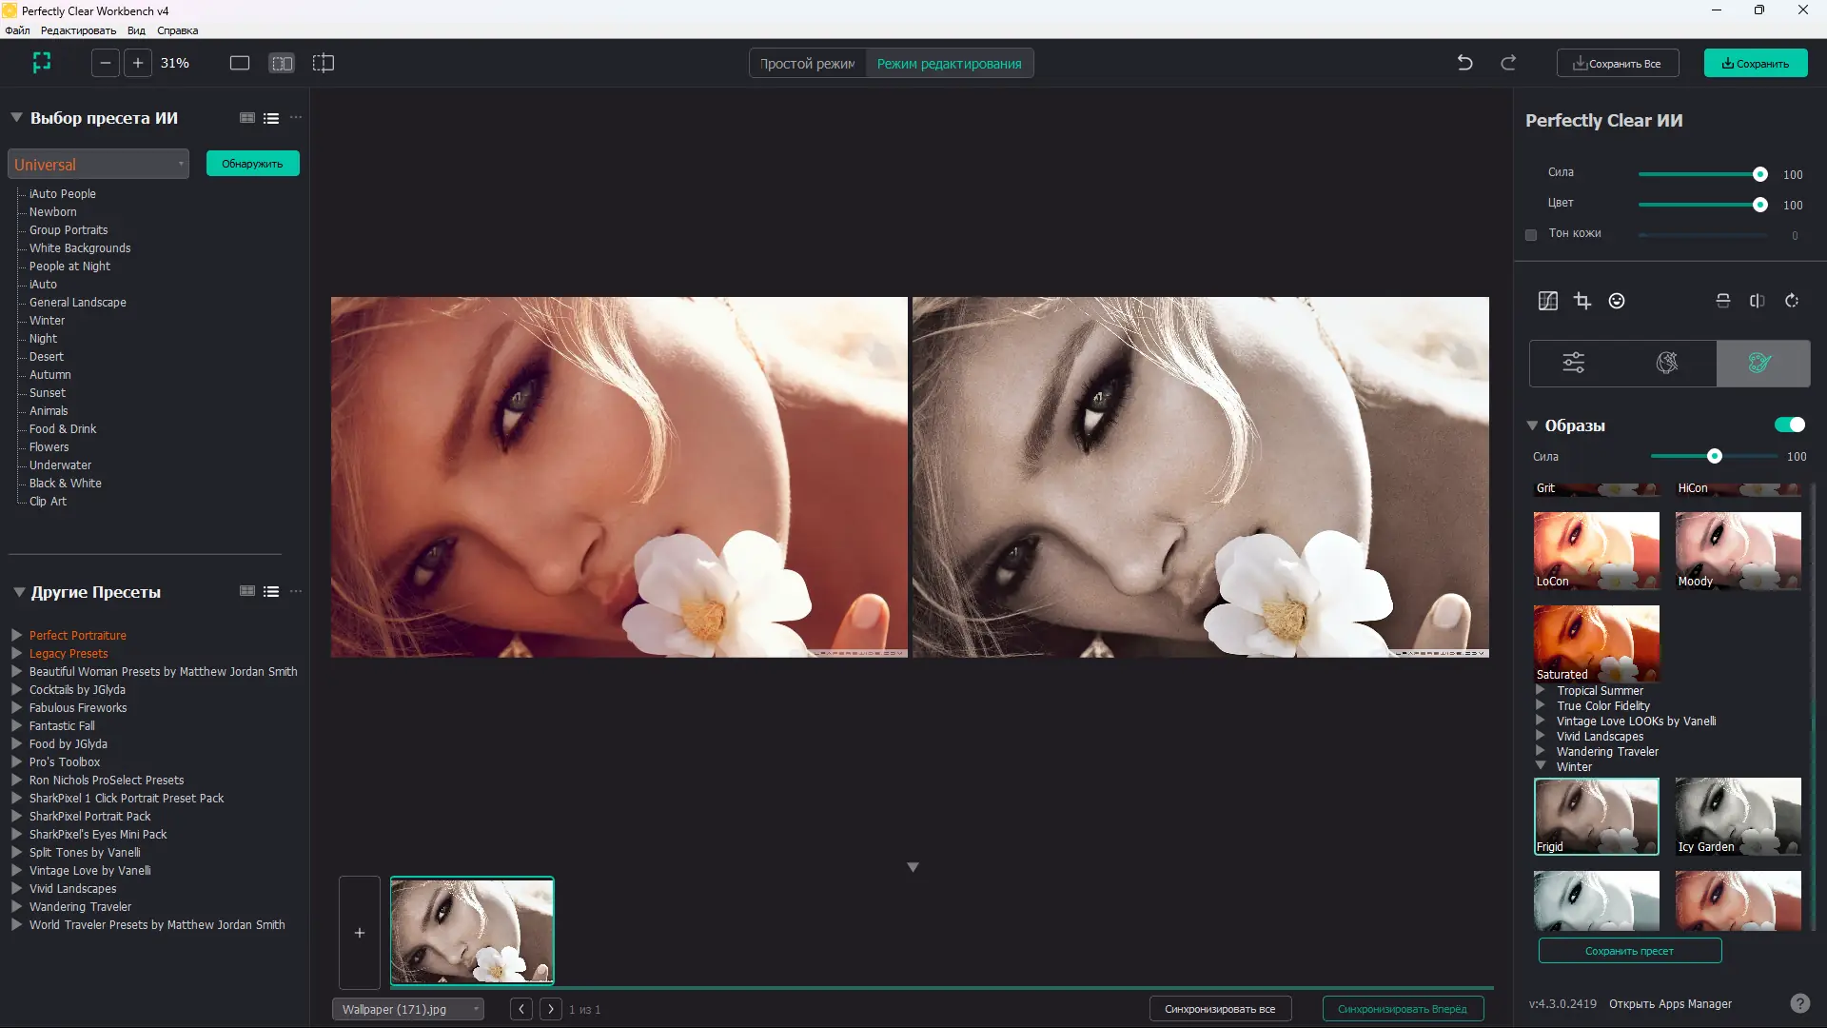1827x1028 pixels.
Task: Click the Цвет slider handle
Action: click(x=1759, y=205)
